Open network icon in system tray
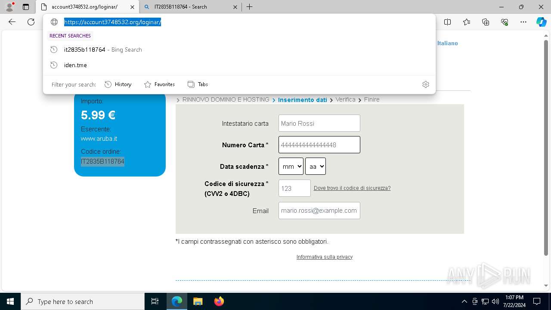Image resolution: width=551 pixels, height=310 pixels. (x=485, y=301)
